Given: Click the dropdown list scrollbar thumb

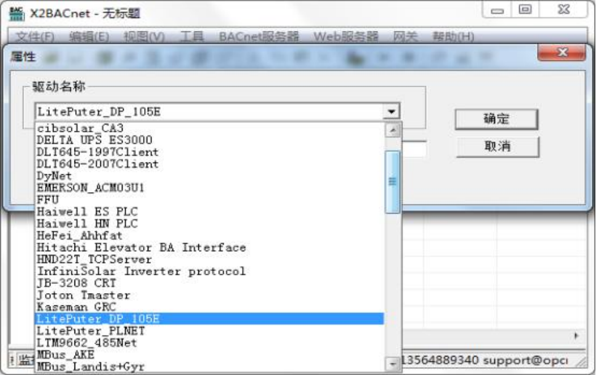Looking at the screenshot, I should (x=393, y=182).
